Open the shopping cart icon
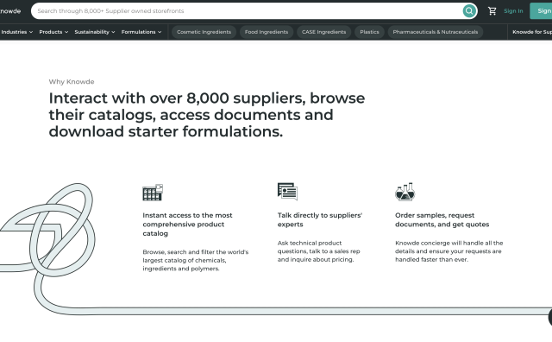Image resolution: width=552 pixels, height=342 pixels. tap(492, 11)
